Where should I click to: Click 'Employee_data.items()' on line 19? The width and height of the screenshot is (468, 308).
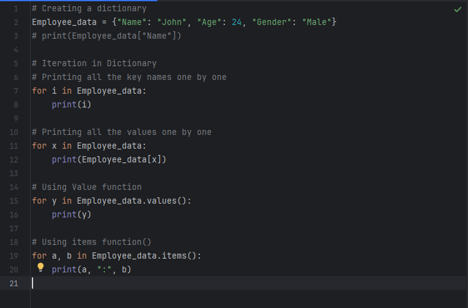click(144, 256)
